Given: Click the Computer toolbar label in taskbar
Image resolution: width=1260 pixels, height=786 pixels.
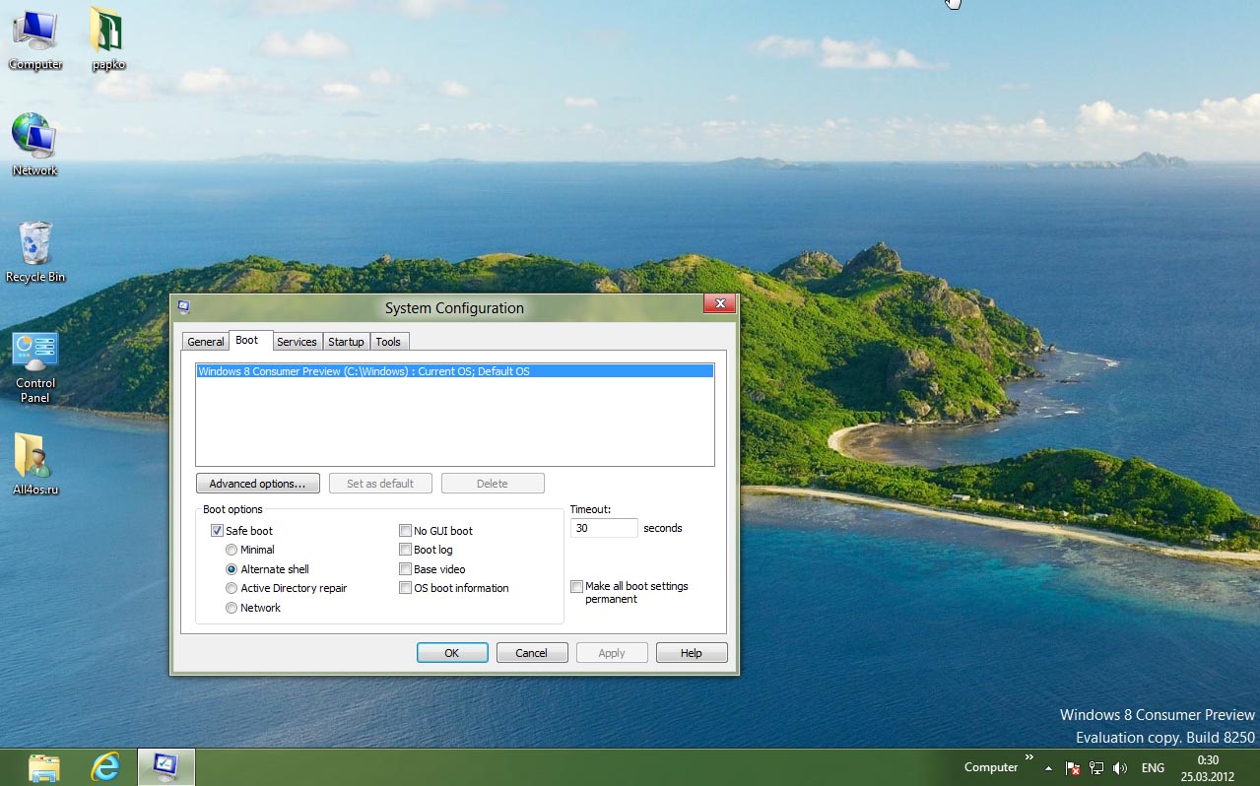Looking at the screenshot, I should tap(991, 767).
